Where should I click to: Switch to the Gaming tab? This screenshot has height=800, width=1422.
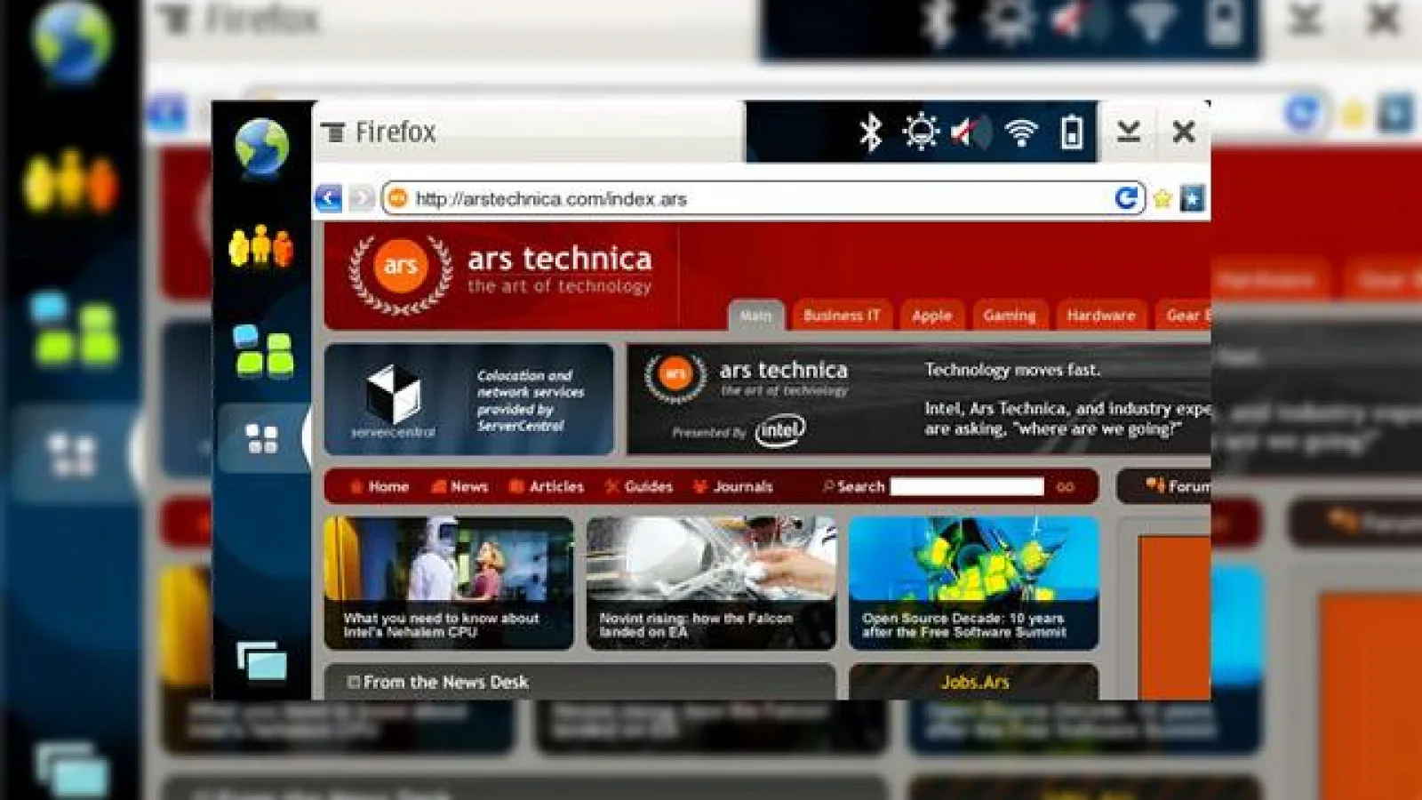pos(1010,316)
